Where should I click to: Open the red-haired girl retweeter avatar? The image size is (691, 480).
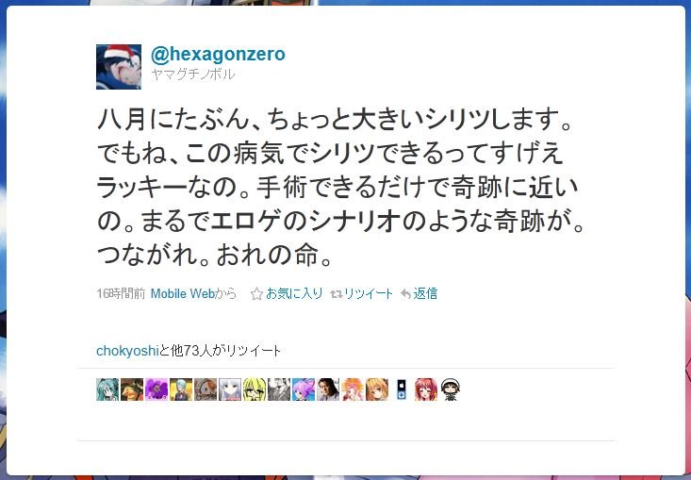coord(426,389)
